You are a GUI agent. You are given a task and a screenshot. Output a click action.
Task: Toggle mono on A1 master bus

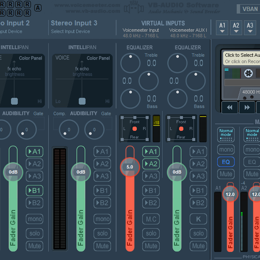tap(226, 149)
